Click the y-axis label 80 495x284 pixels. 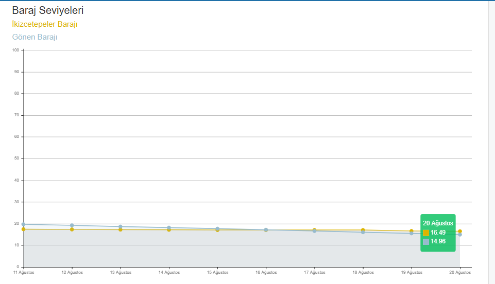(x=16, y=93)
